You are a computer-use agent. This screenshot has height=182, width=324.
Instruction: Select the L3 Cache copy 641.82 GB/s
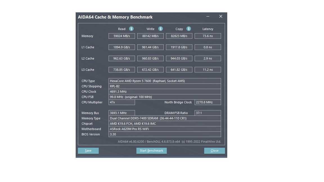[179, 70]
